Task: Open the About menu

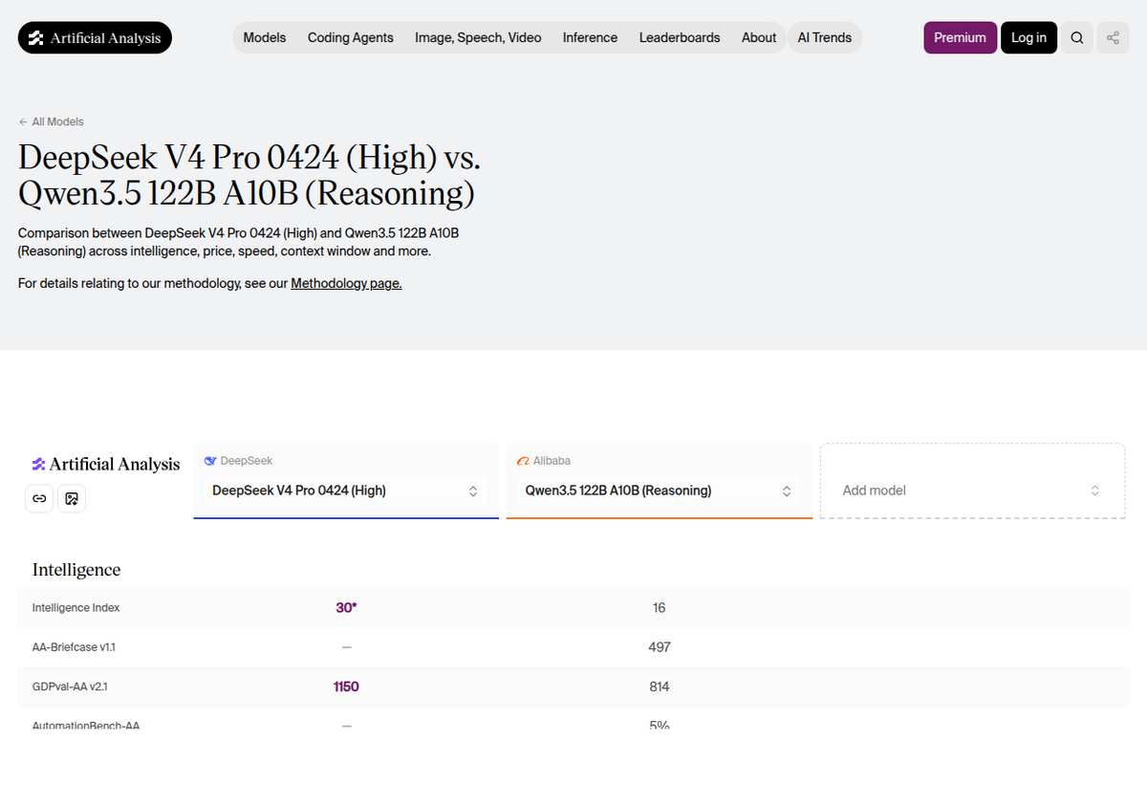Action: click(x=759, y=37)
